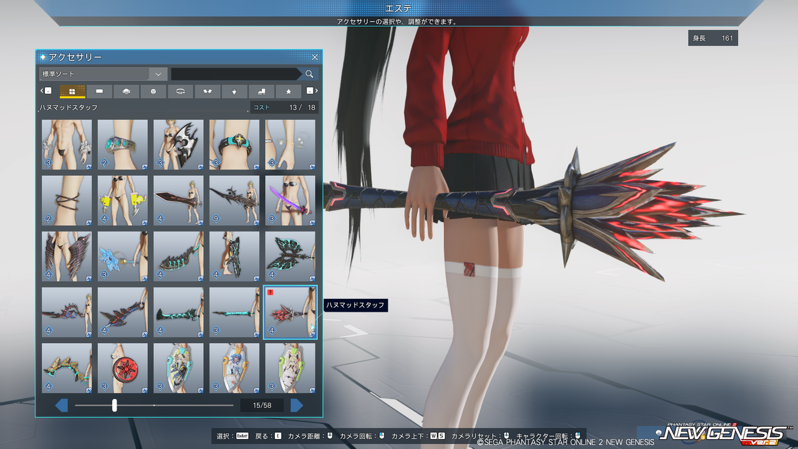Select the shield with blonde character art
Viewport: 798px width, 449px height.
click(178, 368)
